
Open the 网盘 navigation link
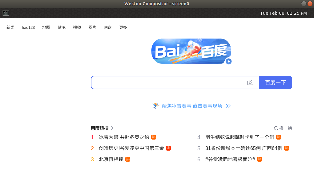(x=108, y=27)
